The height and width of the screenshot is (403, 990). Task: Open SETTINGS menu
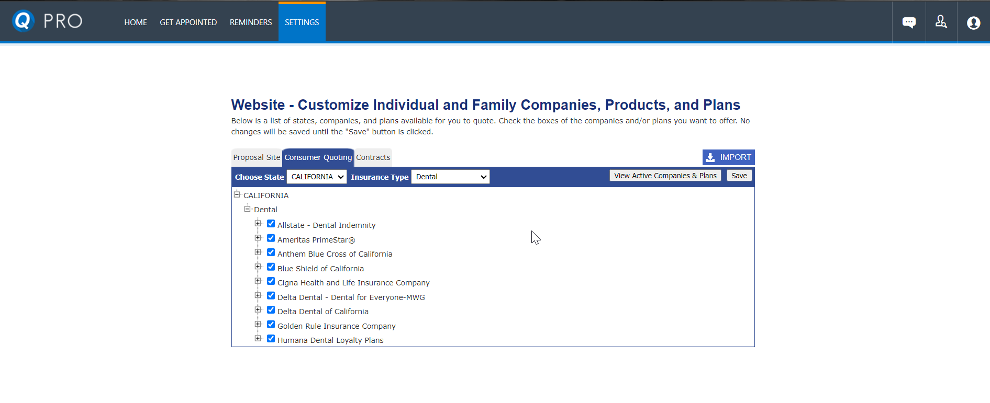tap(302, 22)
